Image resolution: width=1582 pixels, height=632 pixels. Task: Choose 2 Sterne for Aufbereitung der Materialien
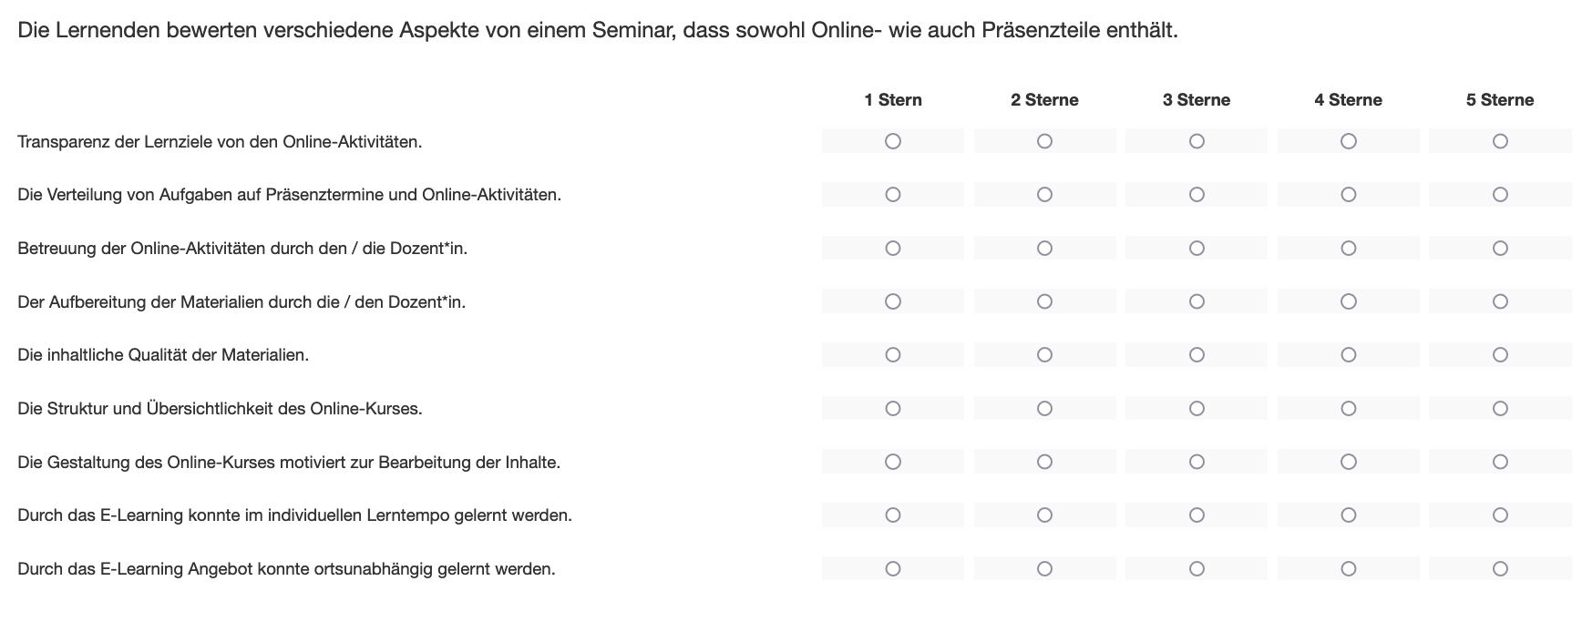tap(1044, 301)
